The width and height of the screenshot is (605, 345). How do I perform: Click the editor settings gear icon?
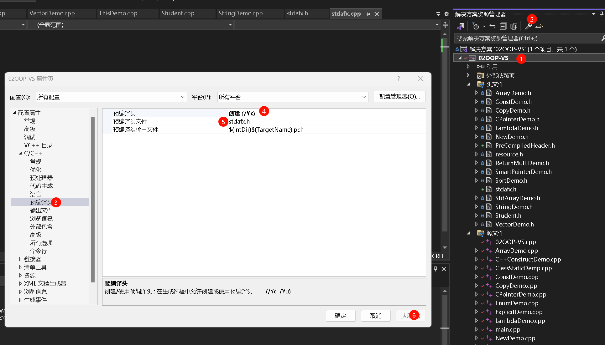pyautogui.click(x=446, y=14)
